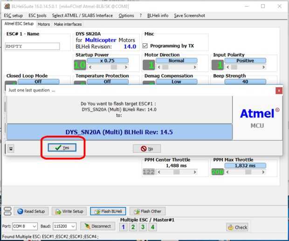Screen dimensions: 289x241
Task: Click the PPM Max Throttle value 208 indicator
Action: (218, 172)
